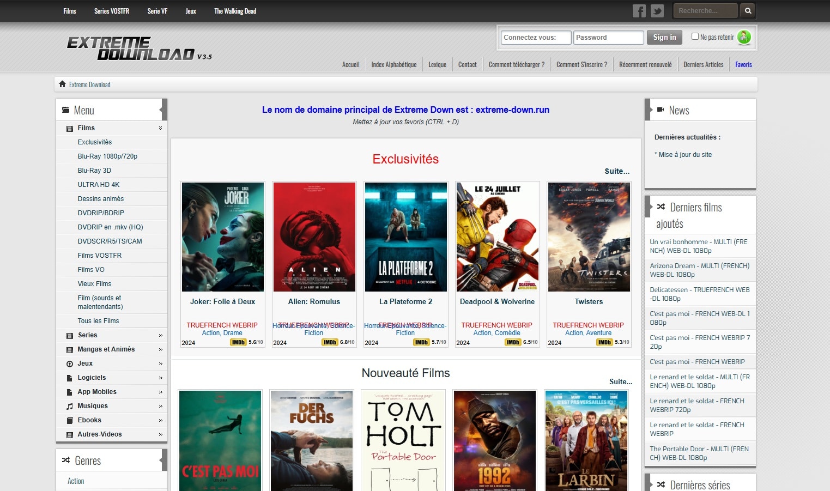Click Suite... link under Exclusivités
The image size is (830, 491).
[617, 171]
